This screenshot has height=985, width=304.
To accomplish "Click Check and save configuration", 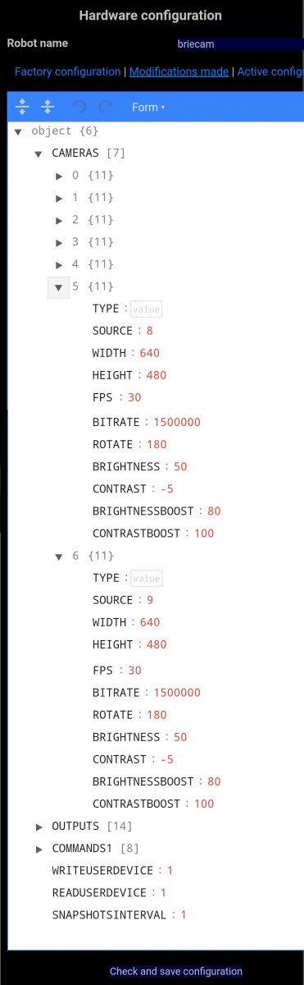I will 176,971.
